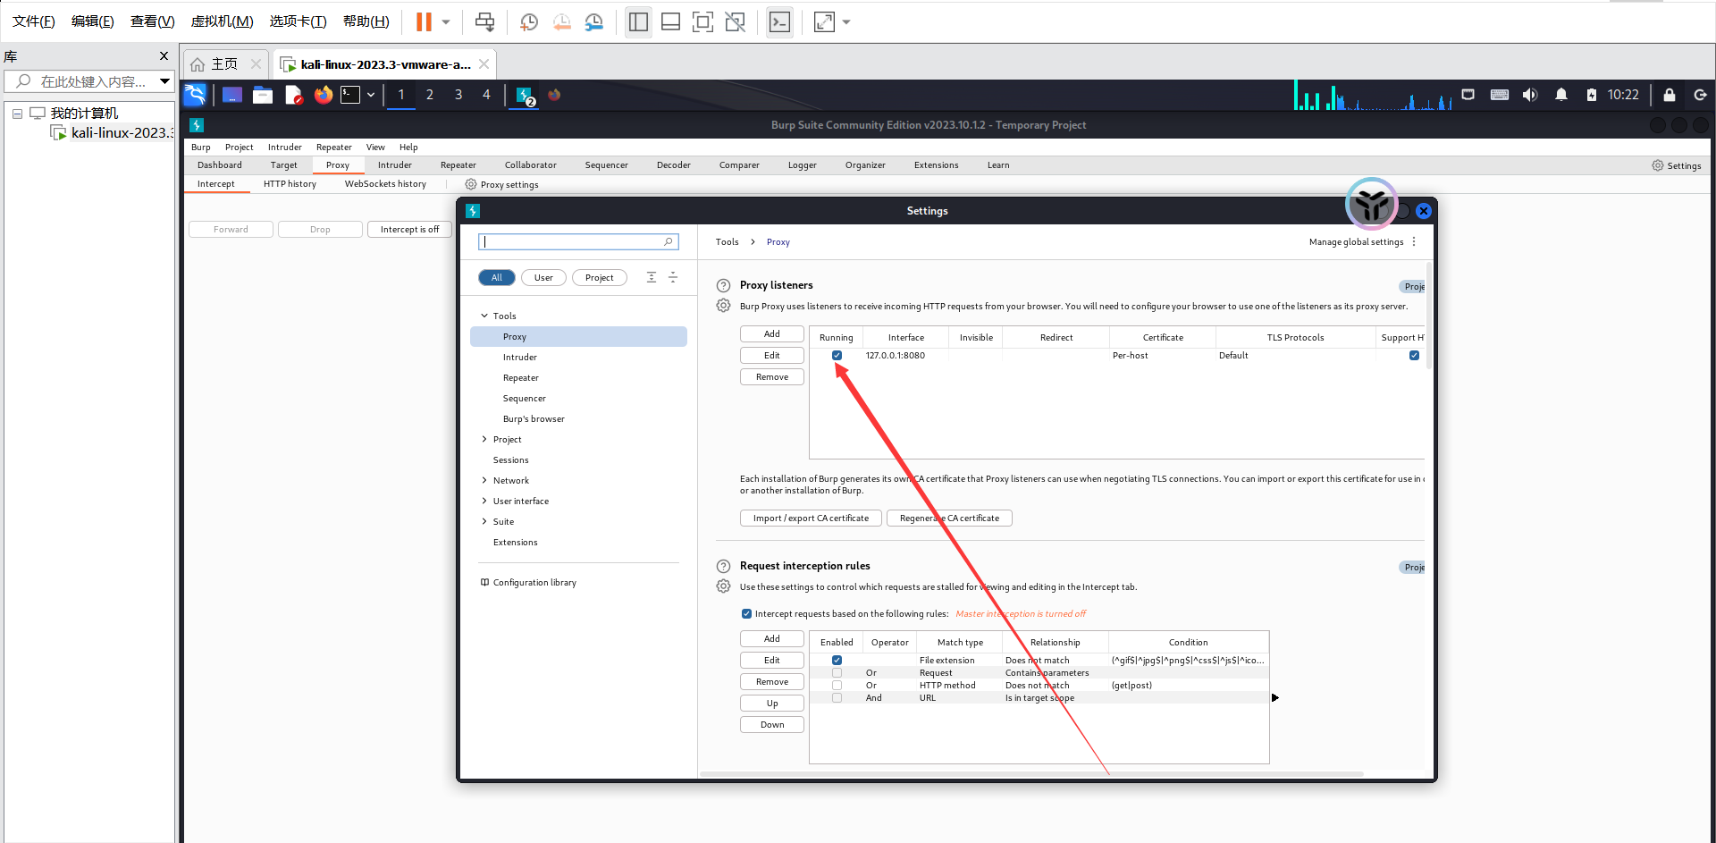This screenshot has width=1716, height=843.
Task: Open terminal emulator icon in Kali panel
Action: (x=350, y=95)
